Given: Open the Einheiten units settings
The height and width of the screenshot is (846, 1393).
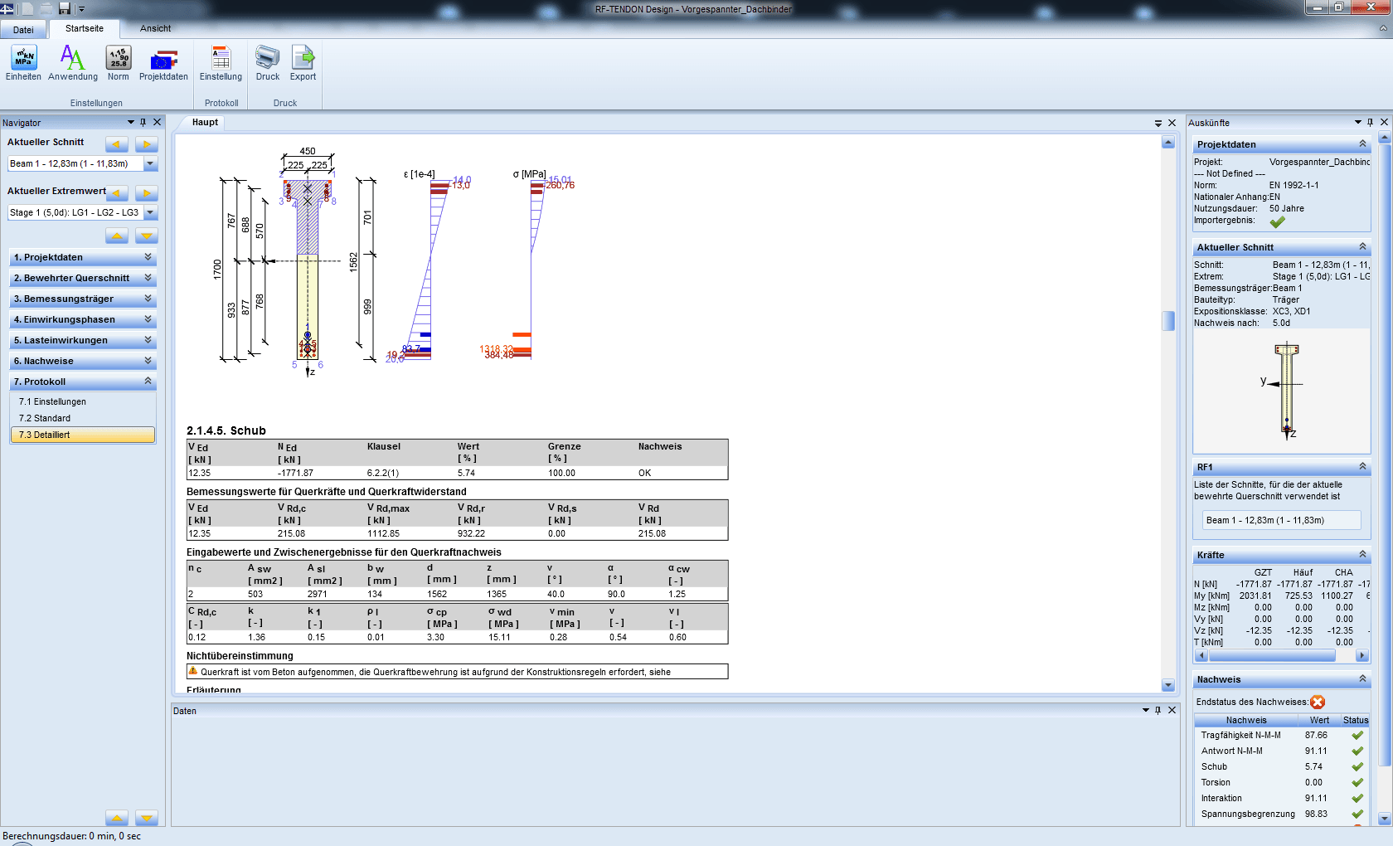Looking at the screenshot, I should 23,63.
